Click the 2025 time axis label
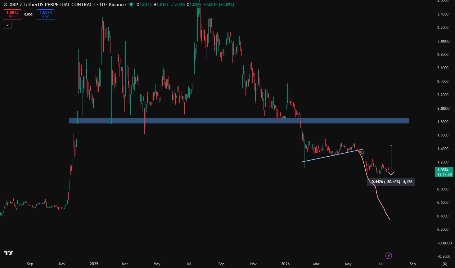 [94, 264]
